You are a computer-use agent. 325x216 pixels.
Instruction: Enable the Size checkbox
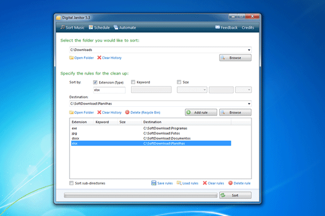(179, 82)
